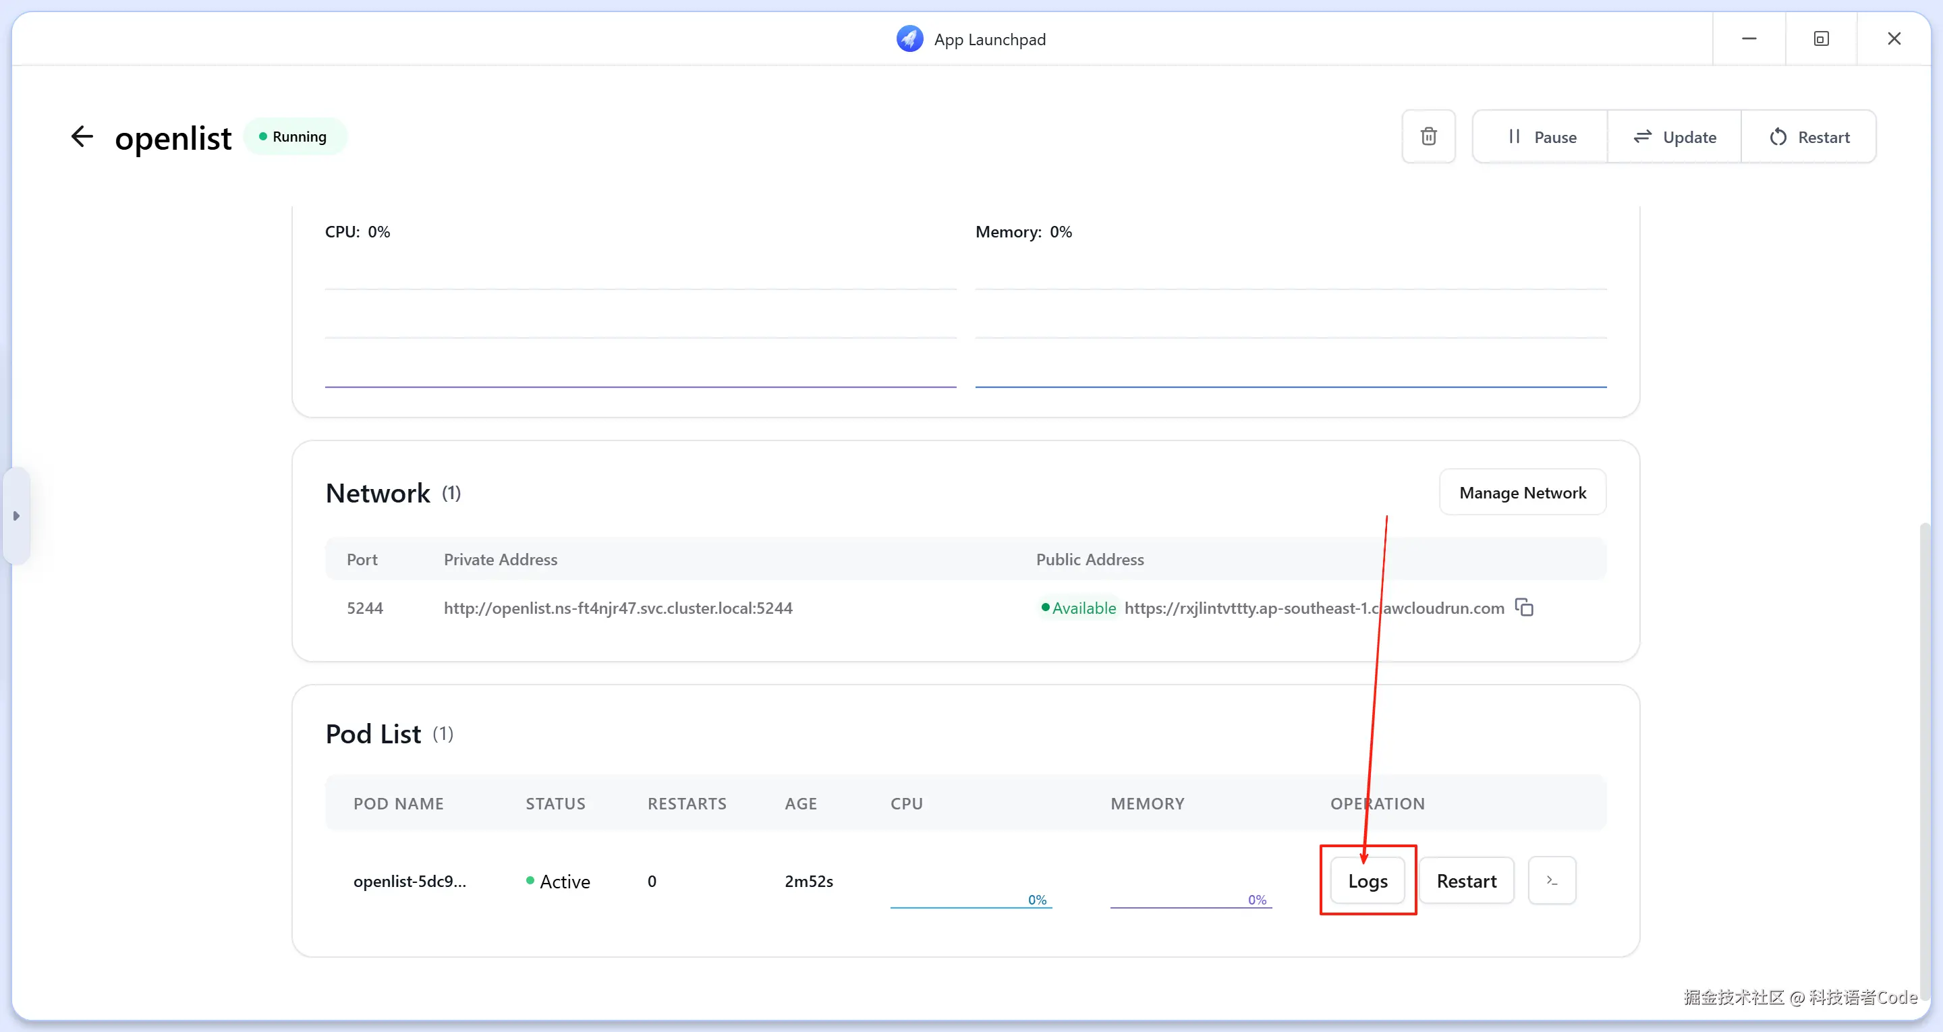Minimize the App Launchpad window
1943x1032 pixels.
pyautogui.click(x=1749, y=38)
